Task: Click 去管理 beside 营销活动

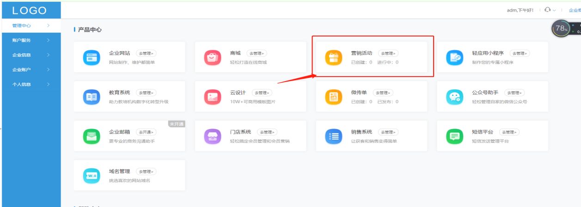Action: 389,53
